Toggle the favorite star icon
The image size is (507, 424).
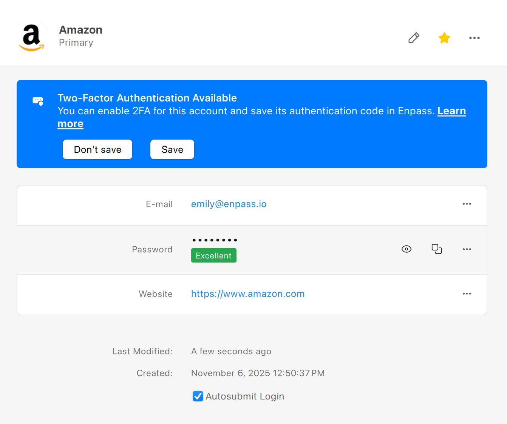tap(444, 38)
